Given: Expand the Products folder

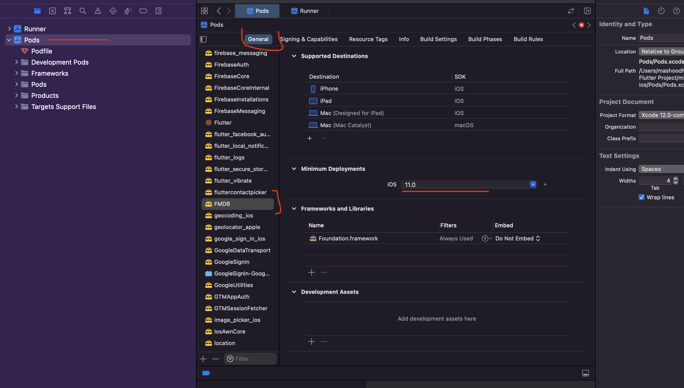Looking at the screenshot, I should 16,95.
